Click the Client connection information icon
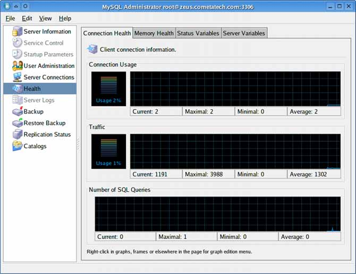This screenshot has height=274, width=356. pyautogui.click(x=92, y=49)
